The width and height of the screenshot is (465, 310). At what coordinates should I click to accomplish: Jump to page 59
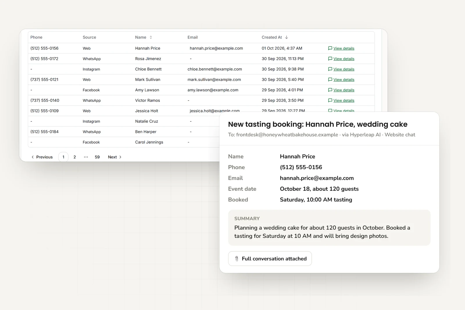97,157
